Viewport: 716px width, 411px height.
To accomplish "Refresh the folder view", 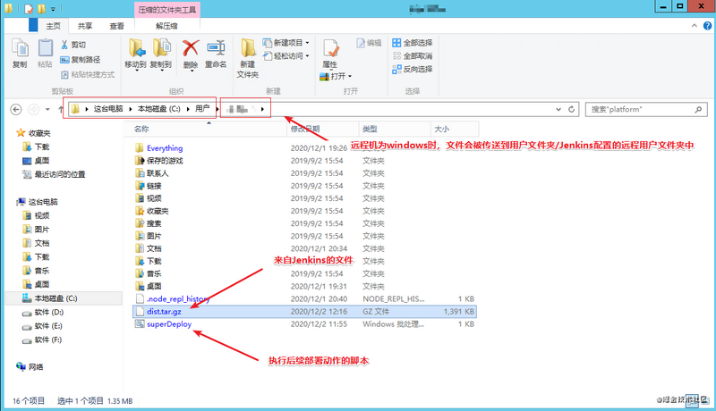I will [571, 109].
